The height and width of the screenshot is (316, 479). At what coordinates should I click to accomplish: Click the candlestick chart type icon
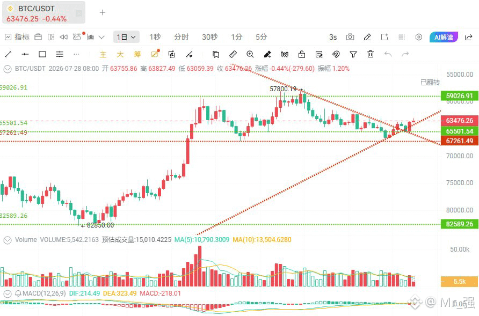[x=90, y=37]
